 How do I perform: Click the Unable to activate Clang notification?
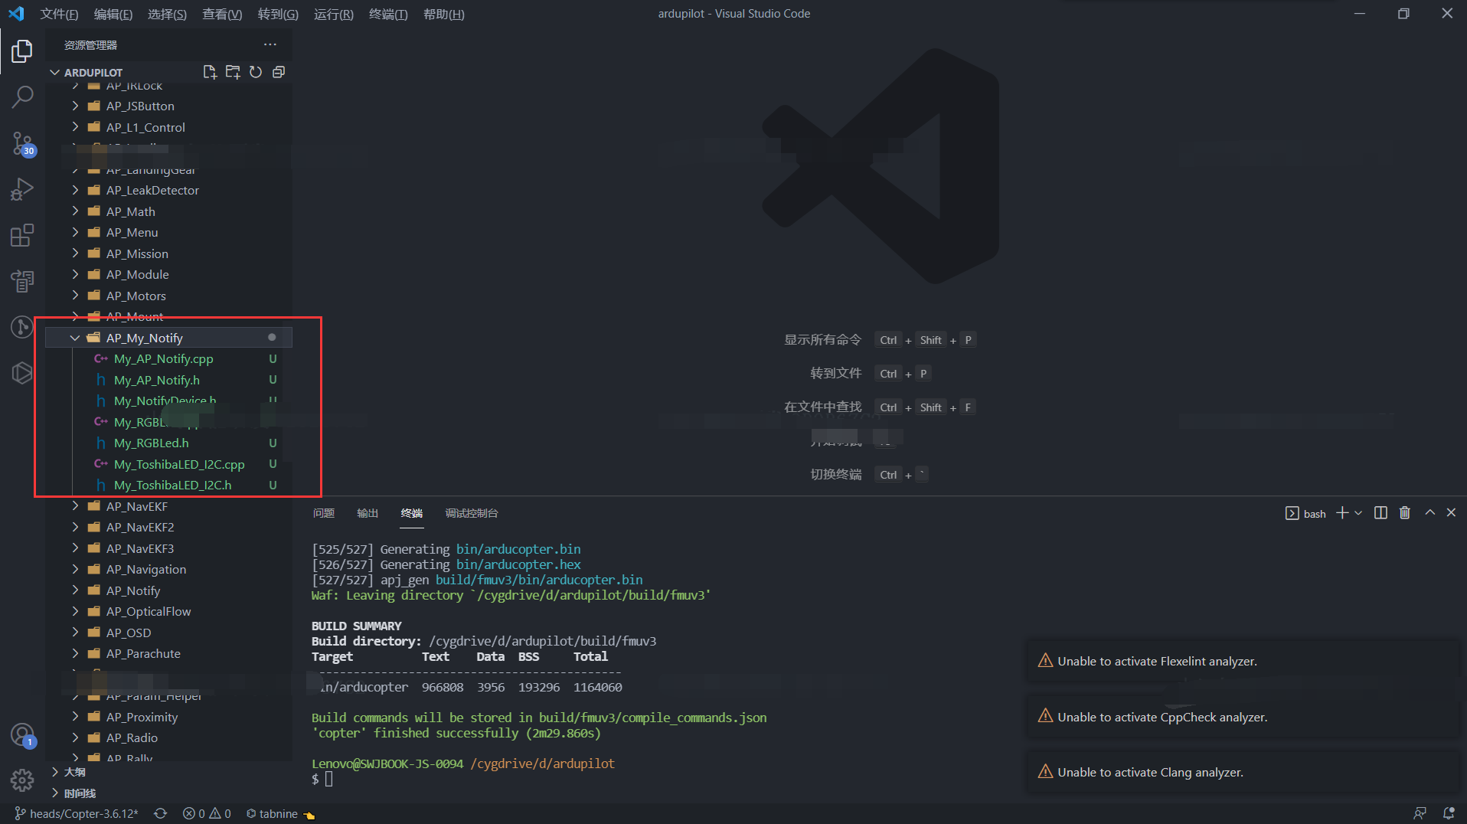click(1245, 772)
